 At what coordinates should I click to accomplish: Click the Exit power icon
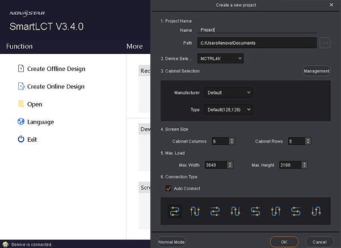pyautogui.click(x=21, y=139)
